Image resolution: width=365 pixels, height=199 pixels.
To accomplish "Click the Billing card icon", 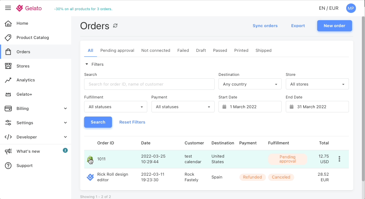I will pos(8,109).
